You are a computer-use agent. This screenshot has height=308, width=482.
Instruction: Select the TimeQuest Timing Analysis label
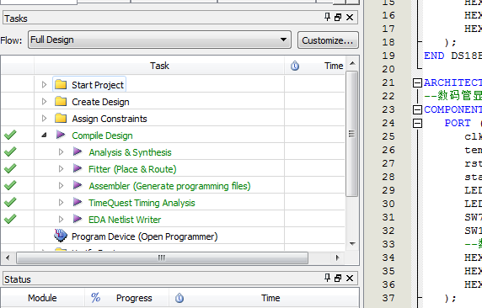(142, 203)
